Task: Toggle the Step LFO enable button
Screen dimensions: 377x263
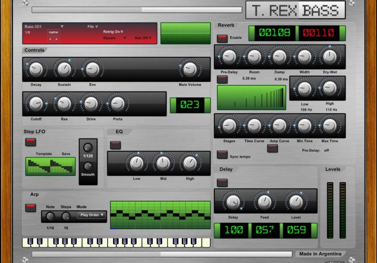Action: [x=31, y=142]
